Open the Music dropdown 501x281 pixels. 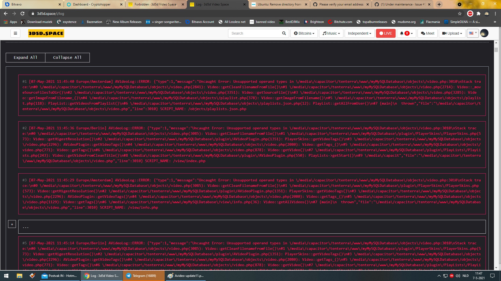[331, 33]
